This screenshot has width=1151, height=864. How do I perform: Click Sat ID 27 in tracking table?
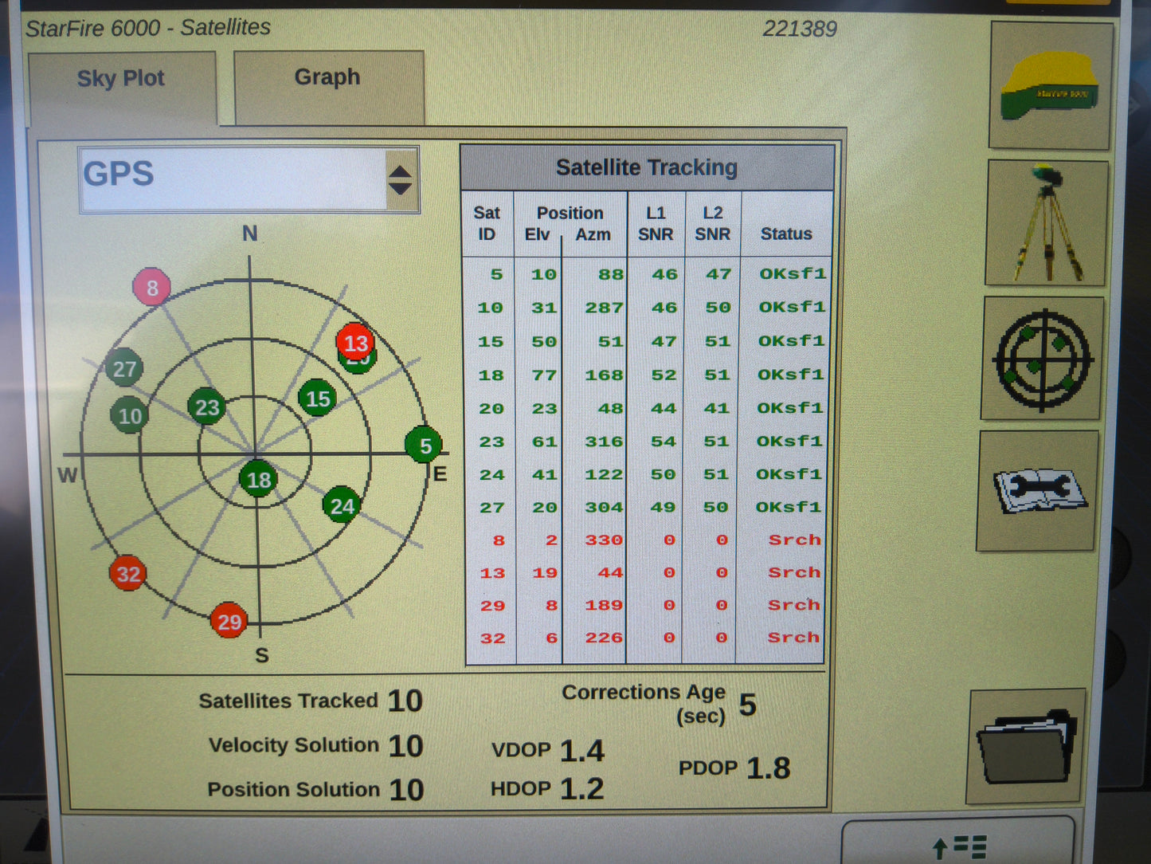point(491,508)
